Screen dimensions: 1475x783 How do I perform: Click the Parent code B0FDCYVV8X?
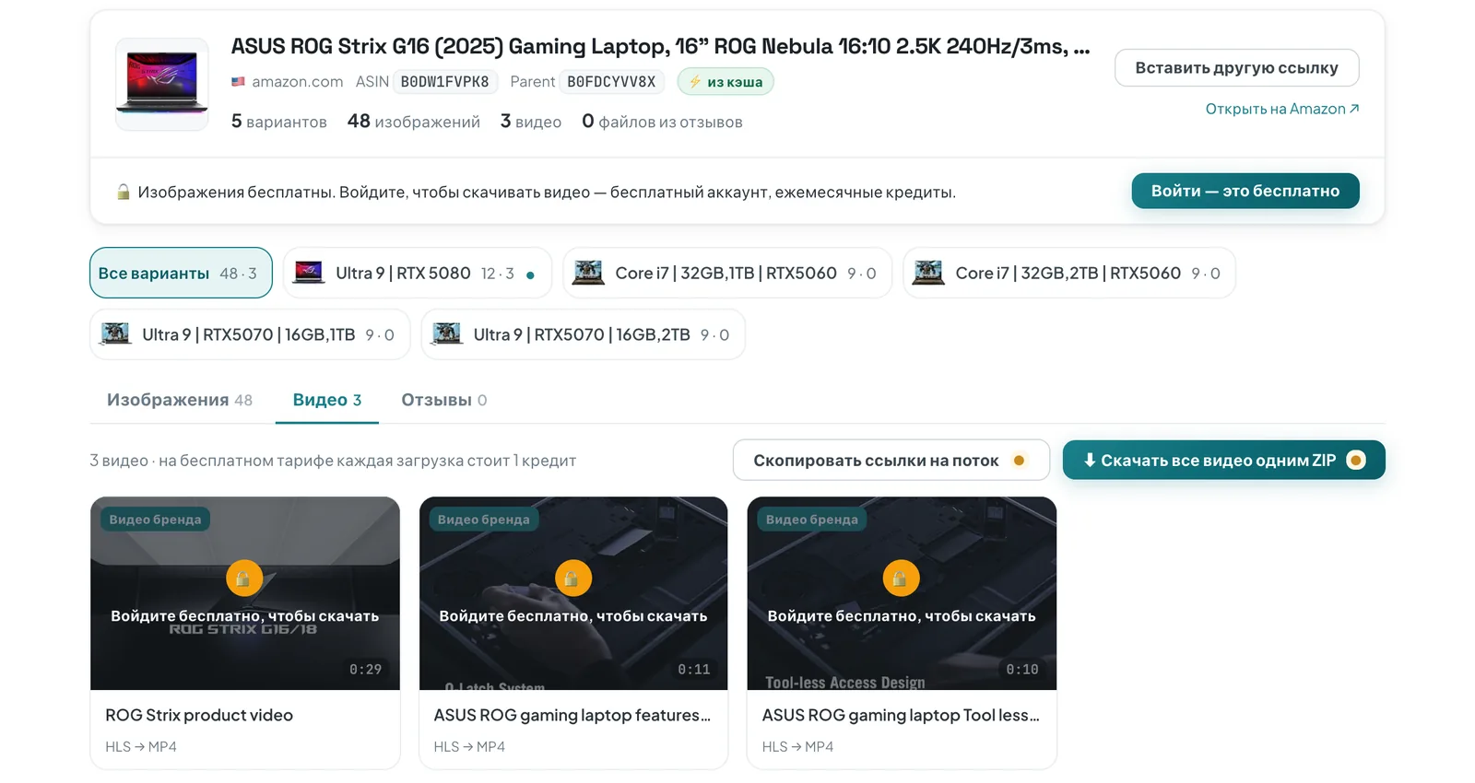(x=611, y=82)
